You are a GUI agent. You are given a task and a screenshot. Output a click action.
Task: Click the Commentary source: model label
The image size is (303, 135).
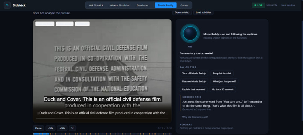point(196,53)
